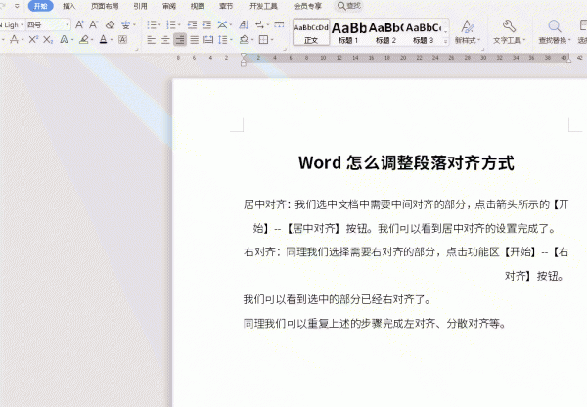
Task: Expand font color dropdown arrow
Action: coord(112,40)
